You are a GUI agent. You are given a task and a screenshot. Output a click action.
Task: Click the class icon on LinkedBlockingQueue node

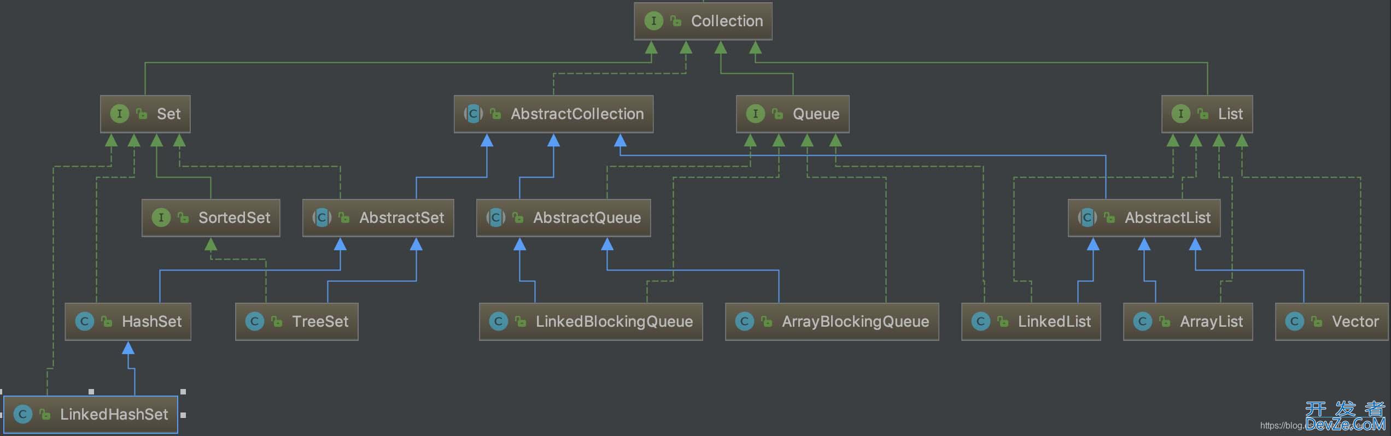point(498,321)
